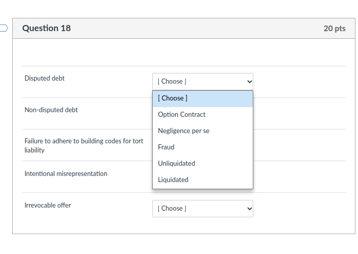Select Liquidated from the open list
This screenshot has height=254, width=358.
tap(173, 180)
